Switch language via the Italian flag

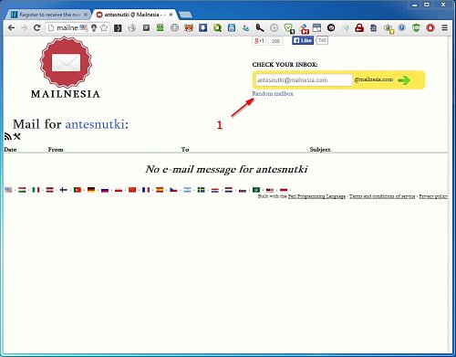36,190
